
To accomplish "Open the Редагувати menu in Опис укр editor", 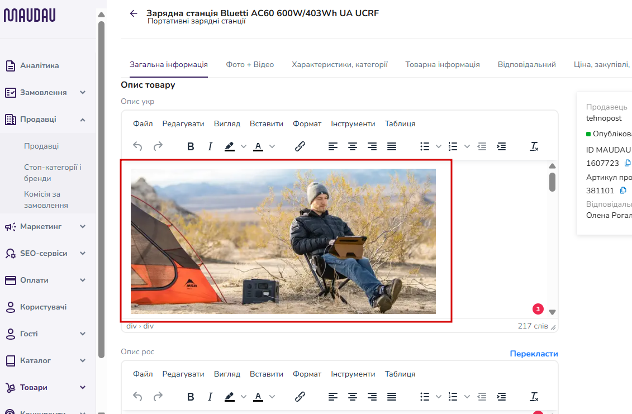I will tap(183, 124).
